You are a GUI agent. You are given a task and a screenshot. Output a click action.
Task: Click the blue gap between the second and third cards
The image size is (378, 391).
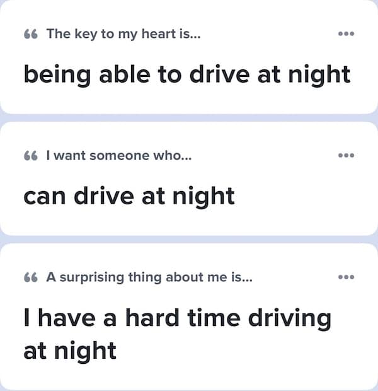pyautogui.click(x=189, y=239)
